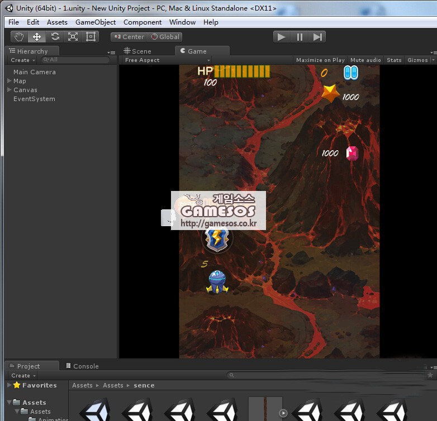Image resolution: width=437 pixels, height=421 pixels.
Task: Switch to the Project tab
Action: click(32, 366)
